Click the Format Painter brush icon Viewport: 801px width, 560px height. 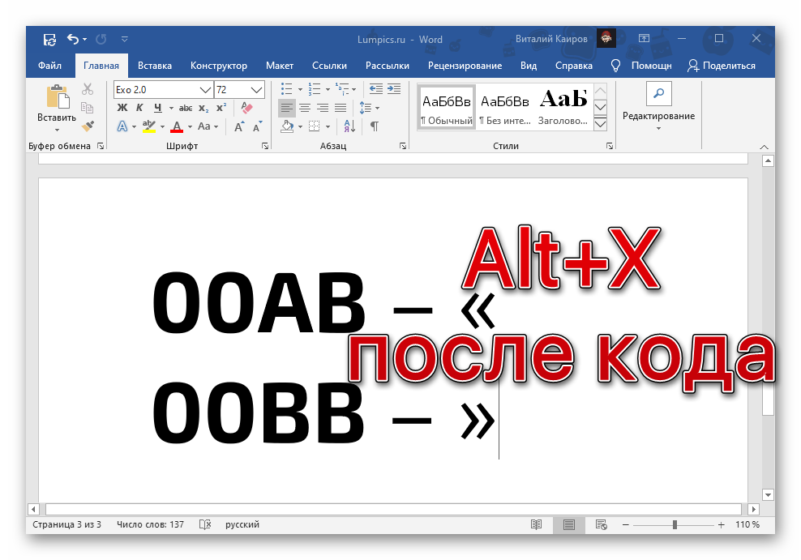[x=88, y=126]
